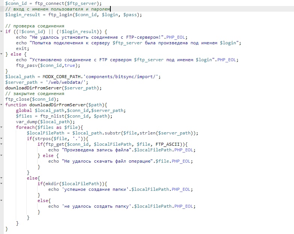The height and width of the screenshot is (234, 294).
Task: Click the echo 'Произведена запись файла' line
Action: click(122, 149)
